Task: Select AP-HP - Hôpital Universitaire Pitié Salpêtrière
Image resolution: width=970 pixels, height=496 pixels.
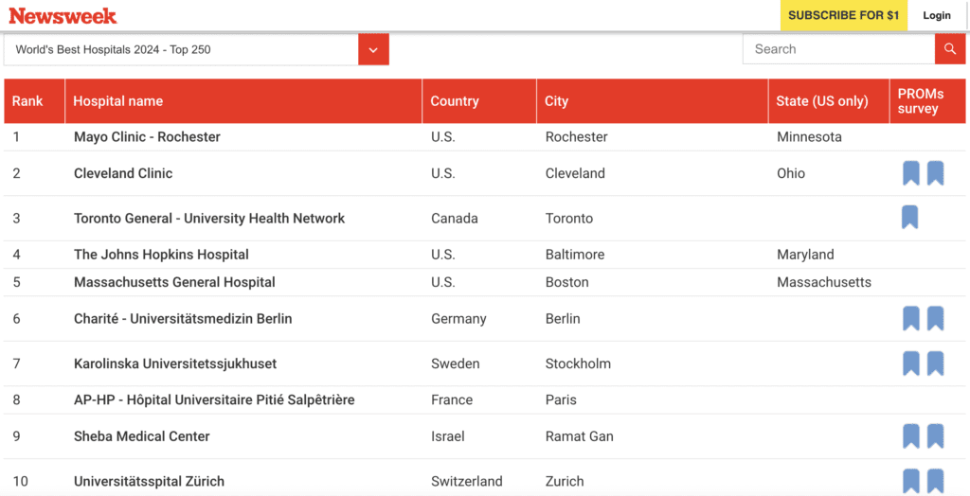Action: [214, 400]
